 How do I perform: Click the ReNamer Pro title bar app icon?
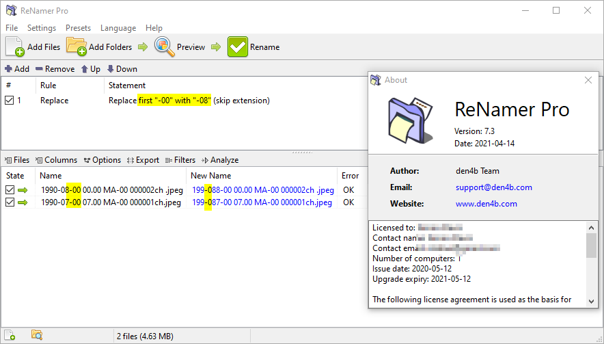[x=12, y=11]
